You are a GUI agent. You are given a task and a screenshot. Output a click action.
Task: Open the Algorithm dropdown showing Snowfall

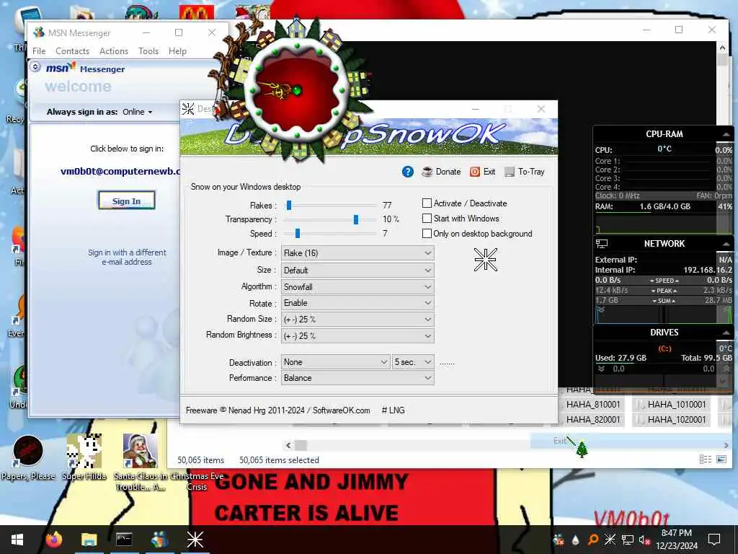(x=357, y=287)
